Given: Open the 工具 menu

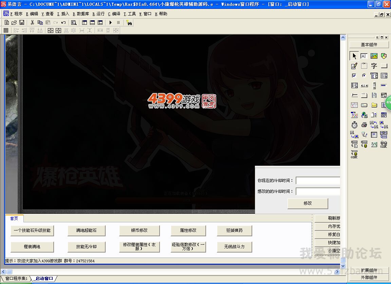Looking at the screenshot, I should coord(130,14).
